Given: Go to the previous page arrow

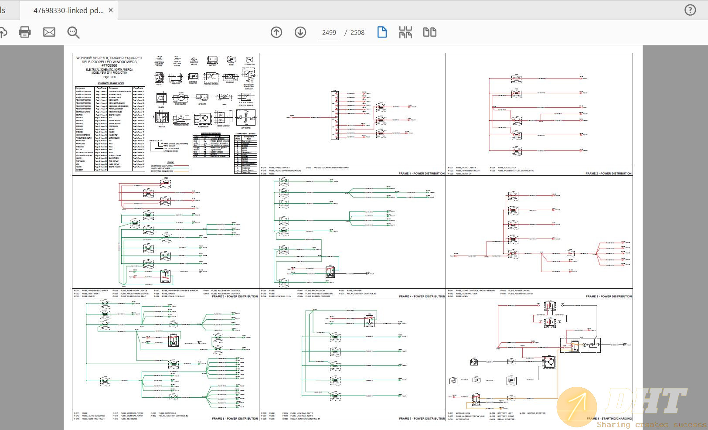Looking at the screenshot, I should click(x=276, y=32).
